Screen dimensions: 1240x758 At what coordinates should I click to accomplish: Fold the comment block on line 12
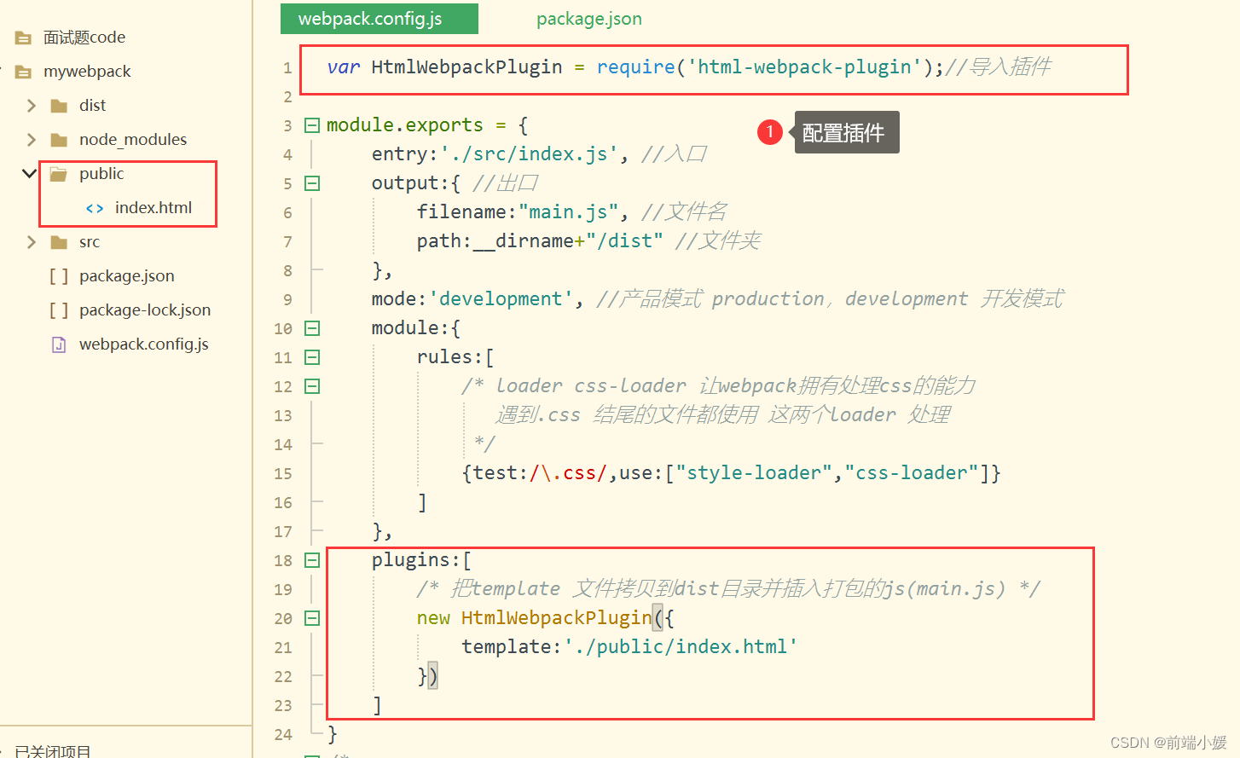click(x=312, y=386)
